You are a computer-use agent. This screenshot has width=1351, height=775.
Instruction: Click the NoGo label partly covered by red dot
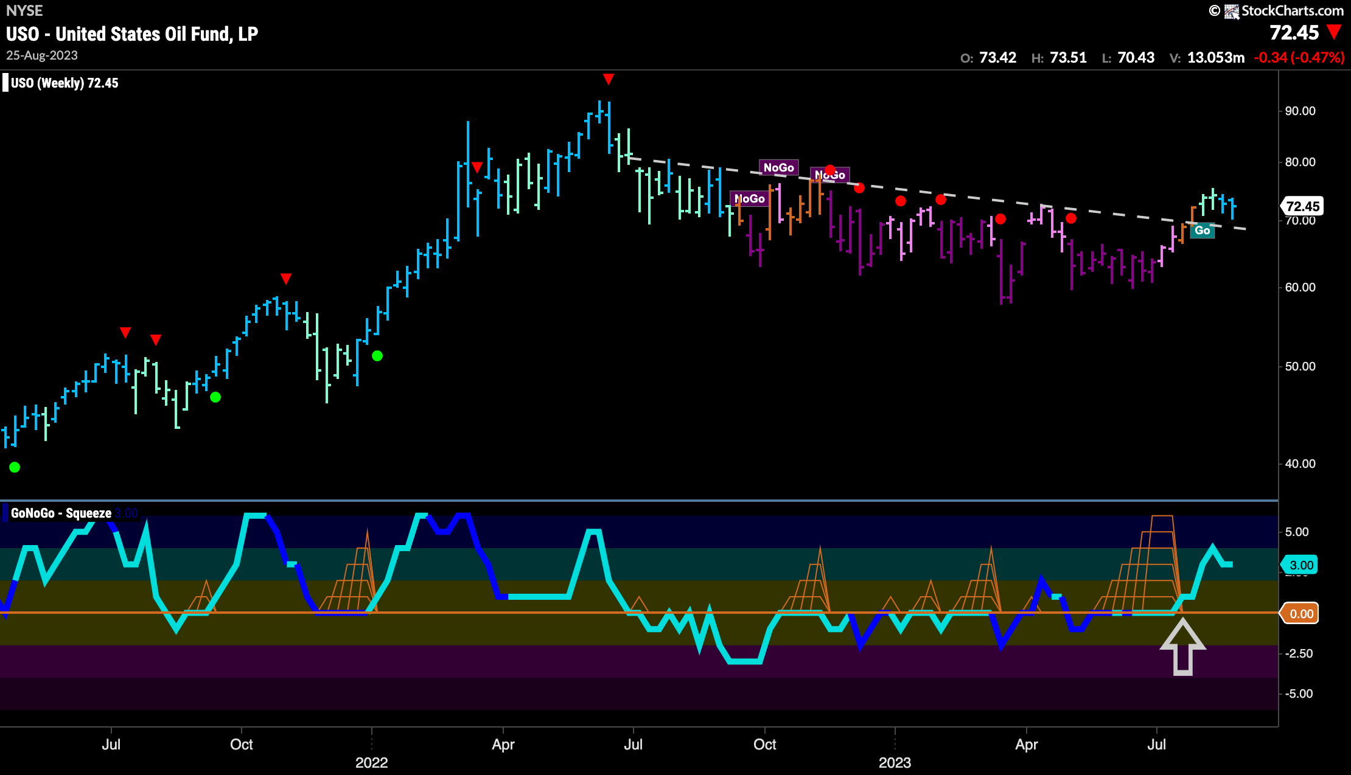pos(830,175)
